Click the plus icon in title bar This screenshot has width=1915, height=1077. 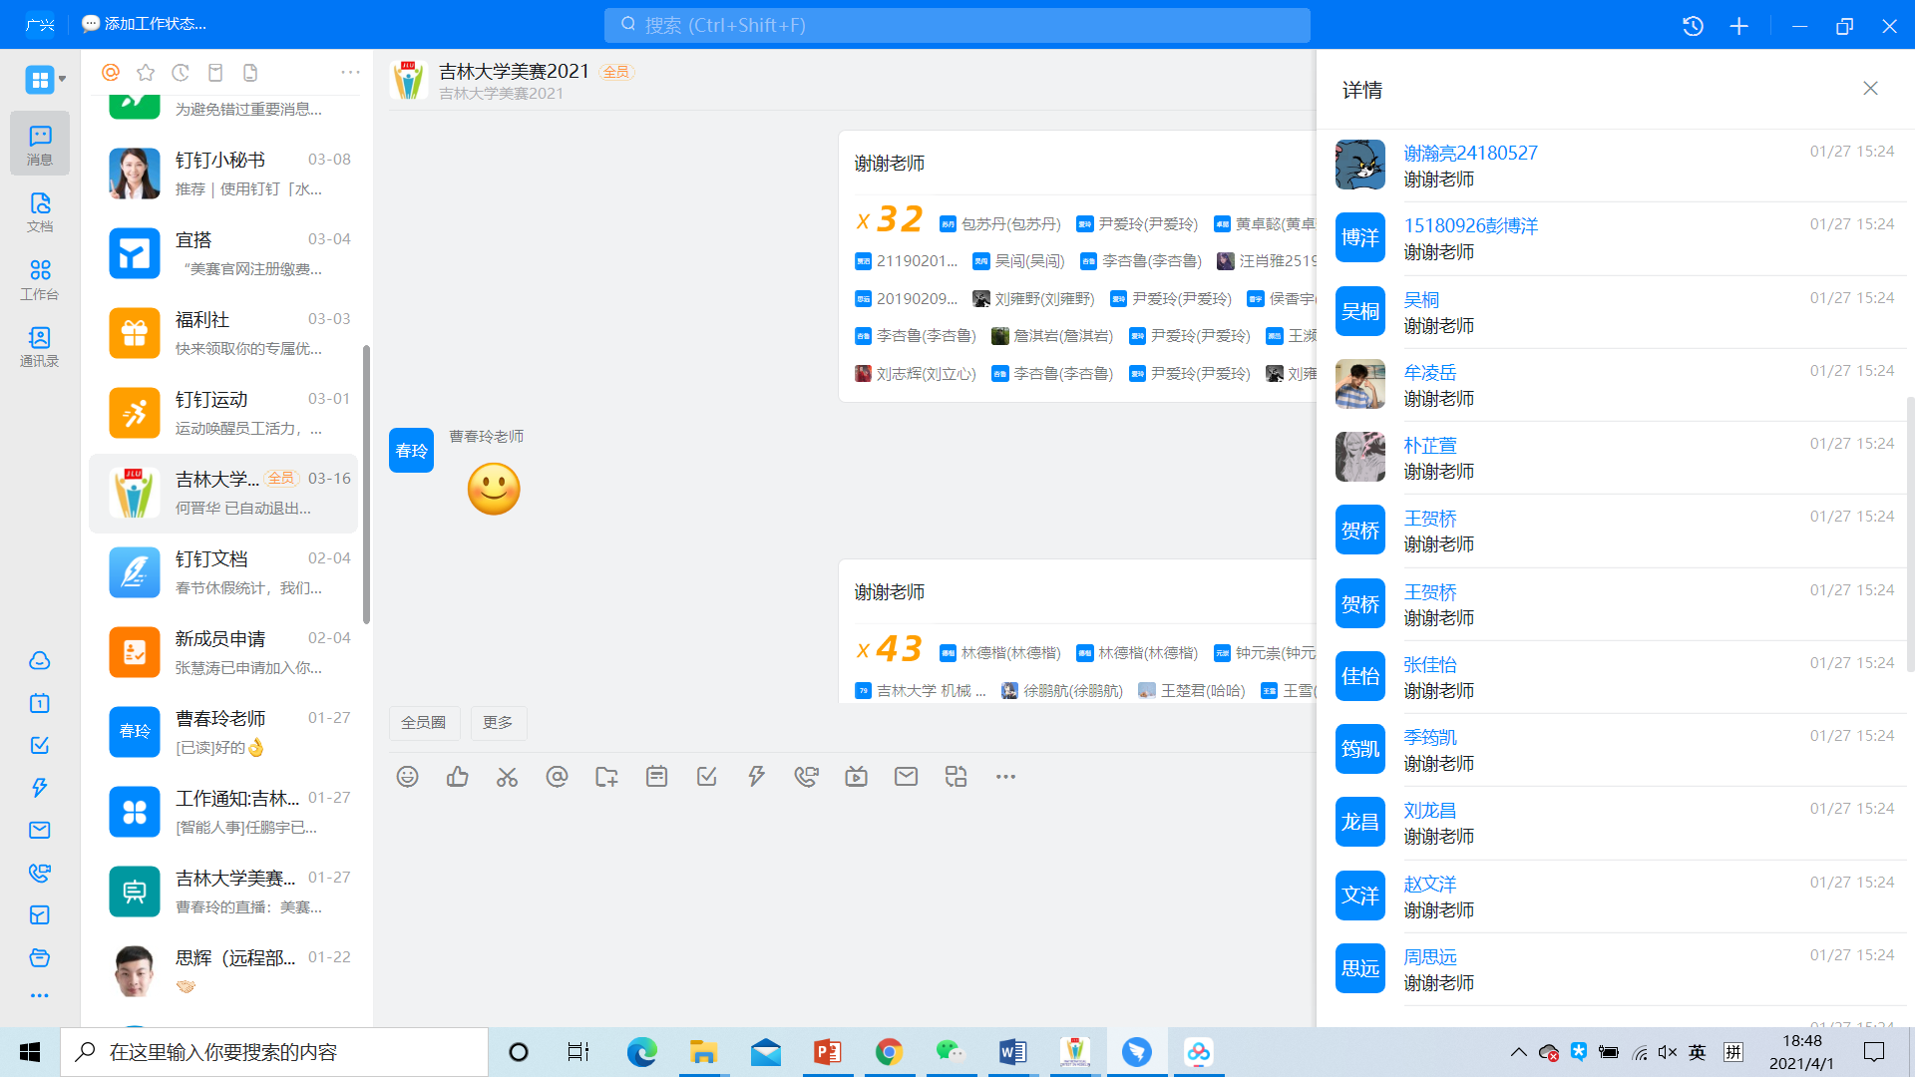[x=1738, y=26]
